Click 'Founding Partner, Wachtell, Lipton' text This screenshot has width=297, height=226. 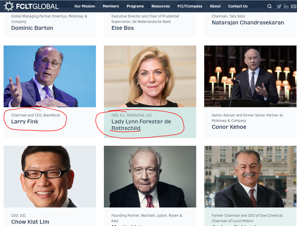point(147,218)
